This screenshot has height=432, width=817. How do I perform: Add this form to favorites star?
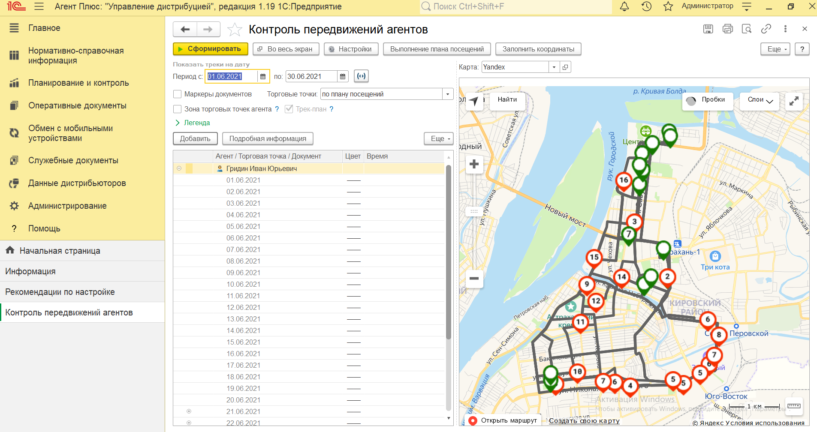[235, 30]
